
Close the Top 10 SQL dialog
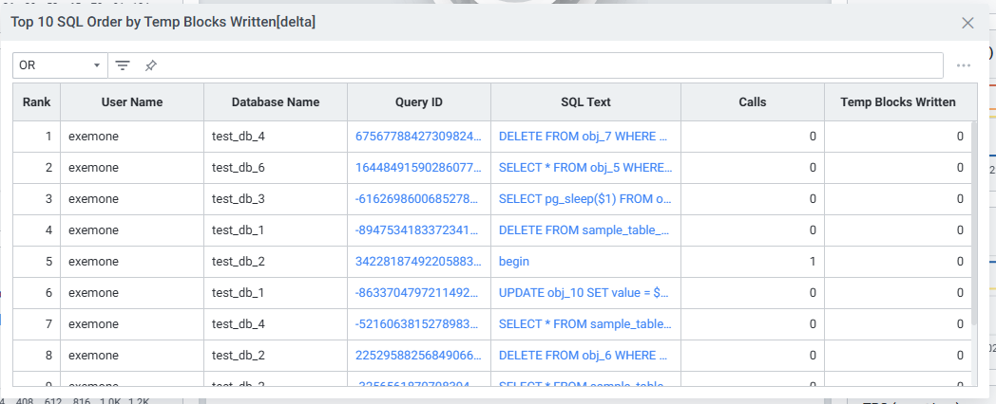tap(968, 23)
